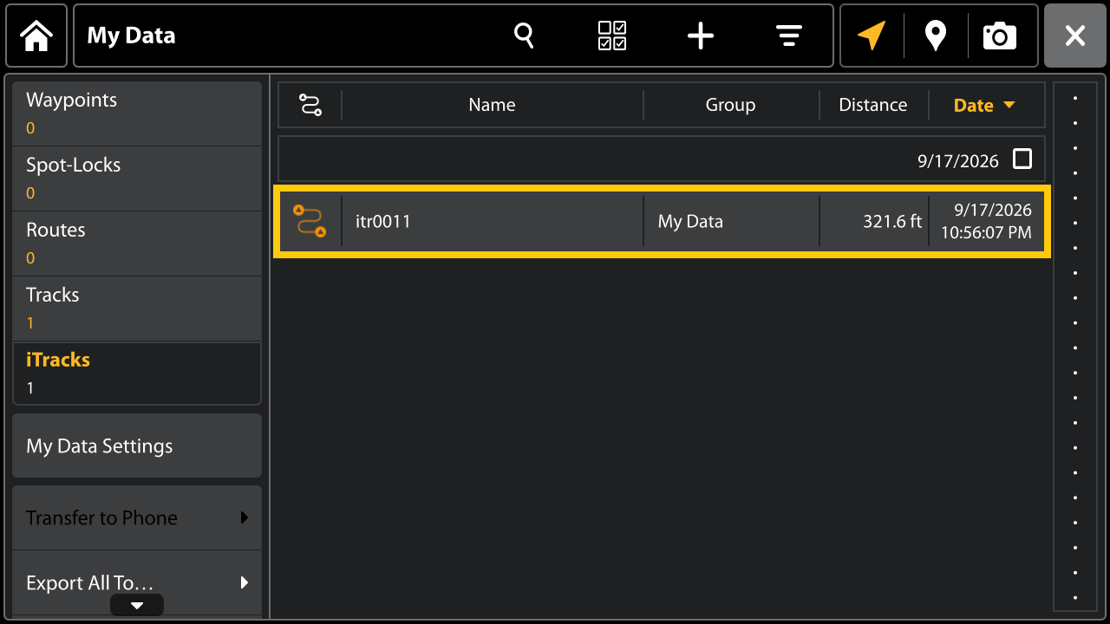Tap the orange navigation arrow icon
The height and width of the screenshot is (624, 1110).
coord(872,36)
